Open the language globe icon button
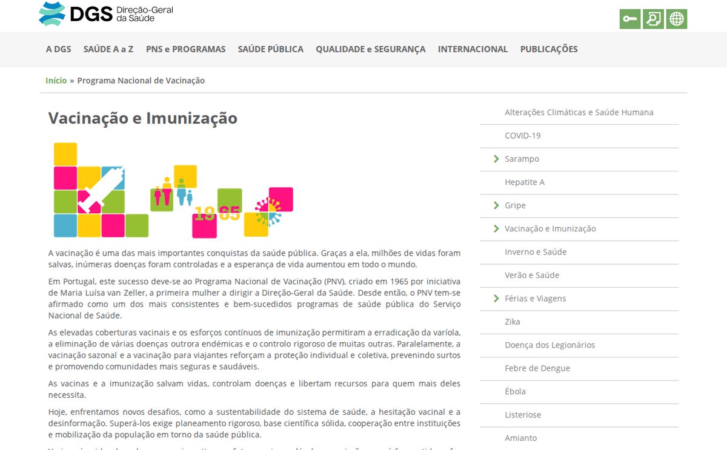Viewport: 727px width, 450px height. 677,19
